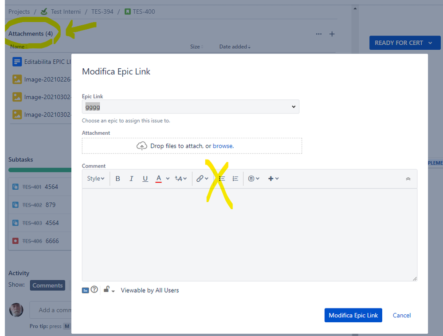Click the browse link for attachments
This screenshot has width=443, height=336.
[x=223, y=146]
